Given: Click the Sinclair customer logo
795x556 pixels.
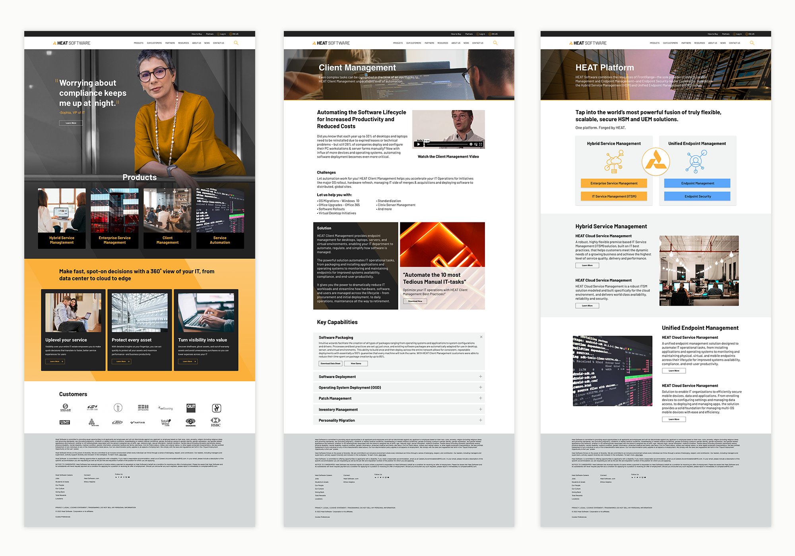Looking at the screenshot, I should tap(66, 408).
